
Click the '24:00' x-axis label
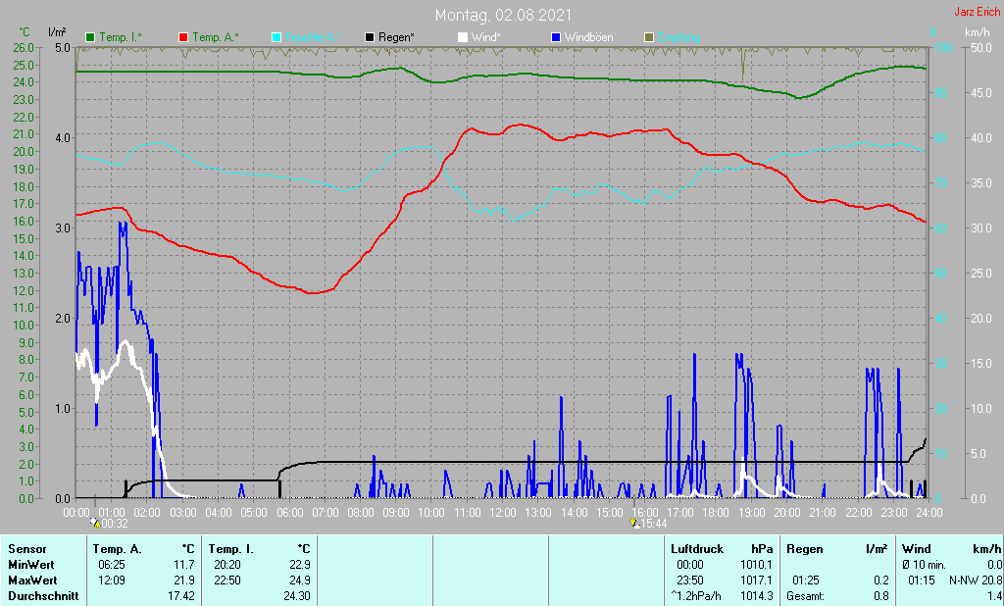click(929, 513)
